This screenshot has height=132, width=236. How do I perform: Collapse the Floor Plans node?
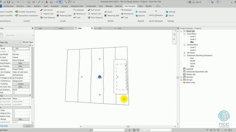(184, 34)
